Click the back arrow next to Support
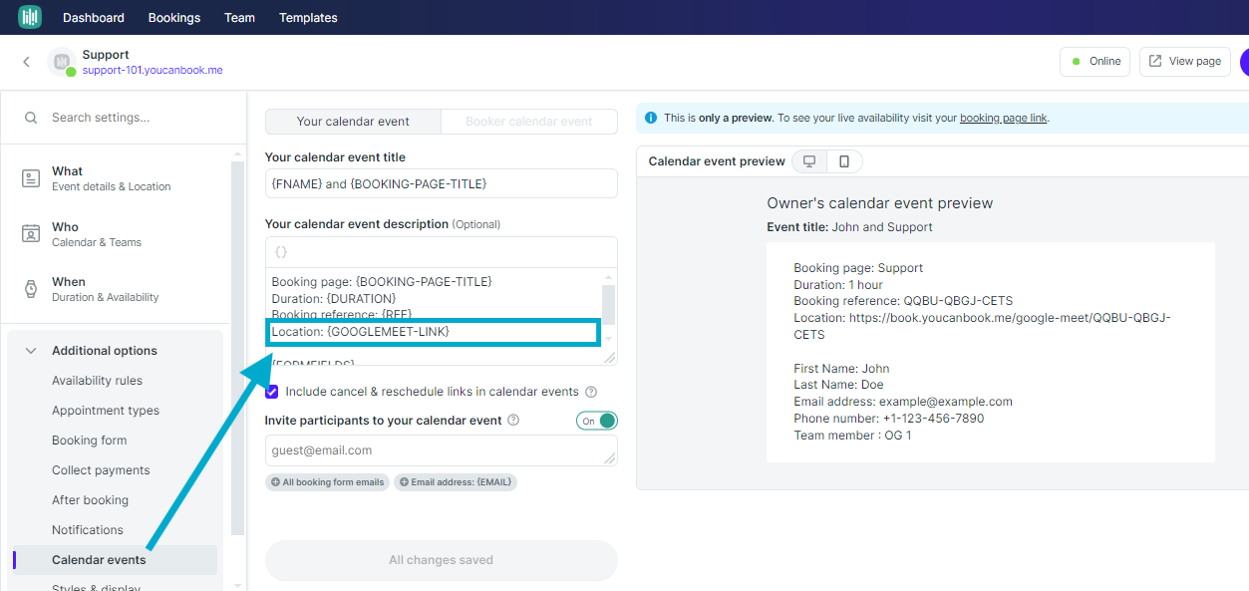Image resolution: width=1249 pixels, height=591 pixels. pos(27,62)
